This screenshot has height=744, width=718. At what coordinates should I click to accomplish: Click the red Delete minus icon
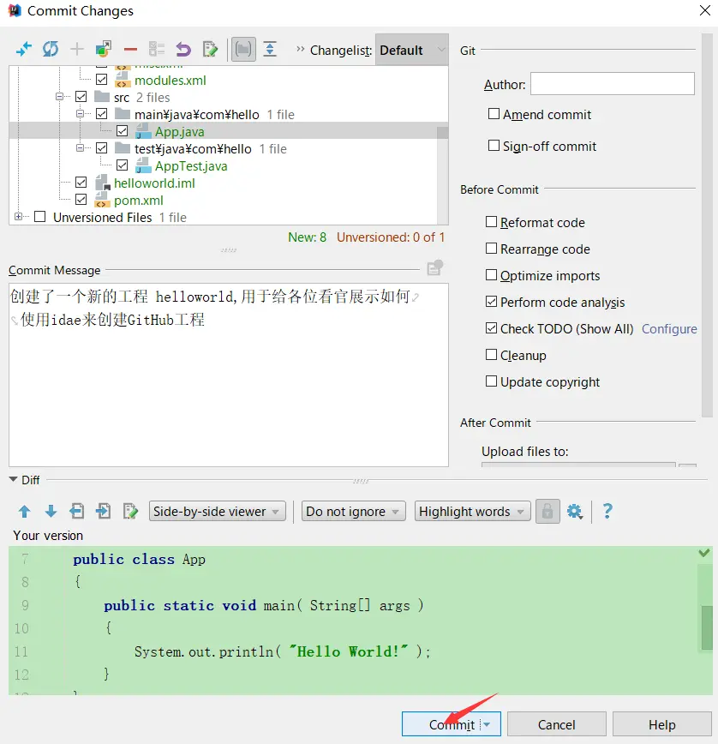click(x=130, y=50)
